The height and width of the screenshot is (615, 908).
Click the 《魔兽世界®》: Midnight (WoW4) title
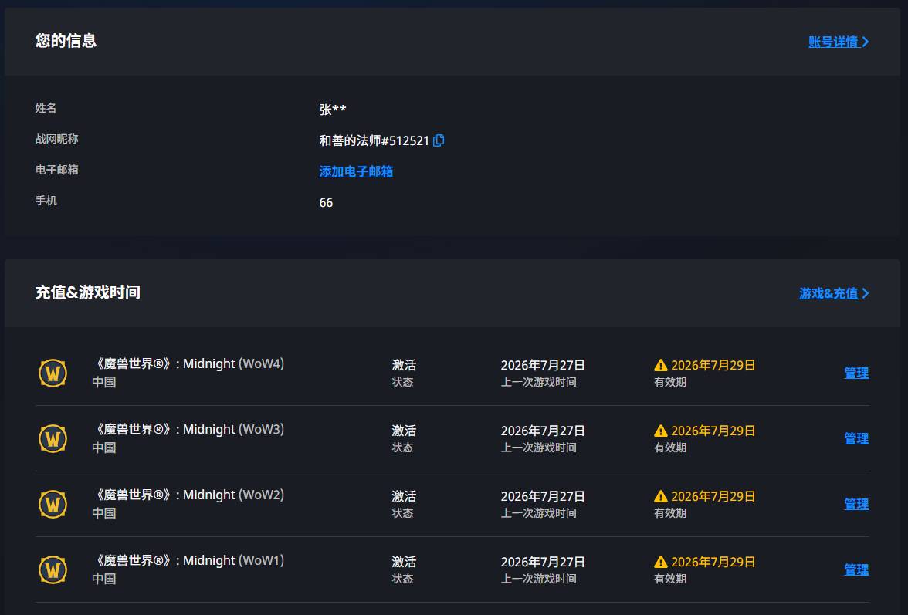point(188,363)
